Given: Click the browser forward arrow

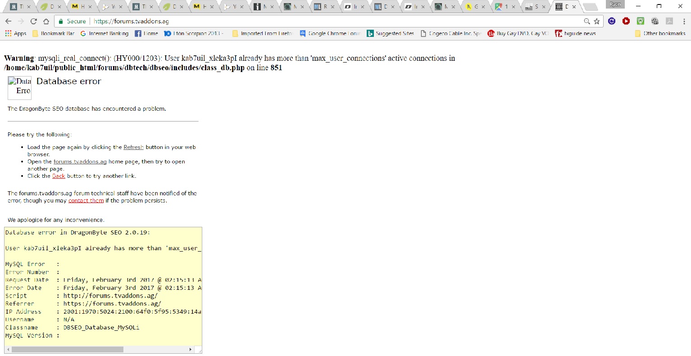Looking at the screenshot, I should coord(21,21).
